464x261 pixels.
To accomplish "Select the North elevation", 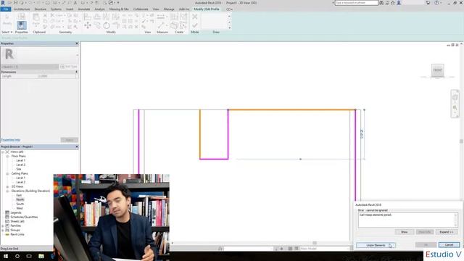I will click(20, 200).
